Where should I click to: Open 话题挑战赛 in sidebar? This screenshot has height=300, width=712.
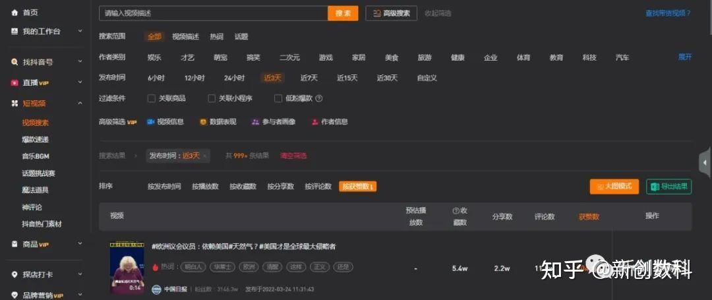coord(39,173)
